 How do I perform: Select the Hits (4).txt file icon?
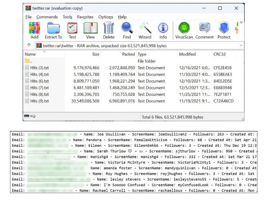click(x=27, y=74)
